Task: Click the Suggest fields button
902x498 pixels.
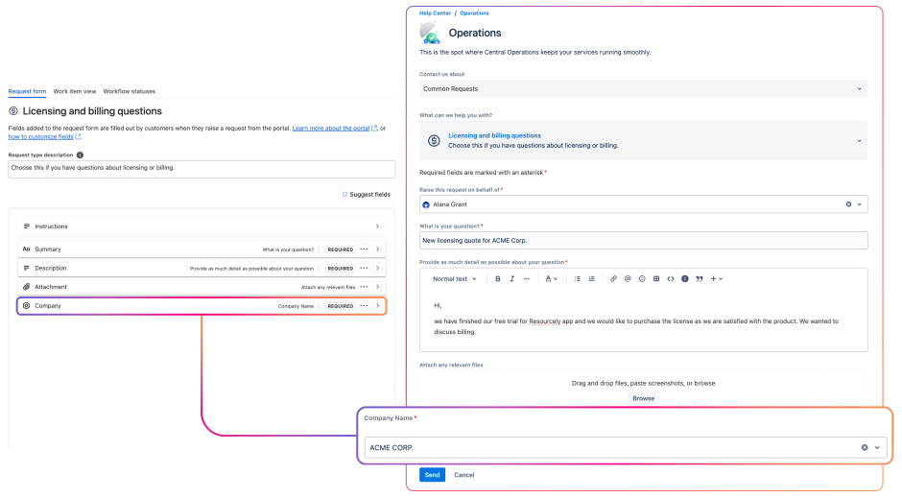Action: tap(366, 195)
